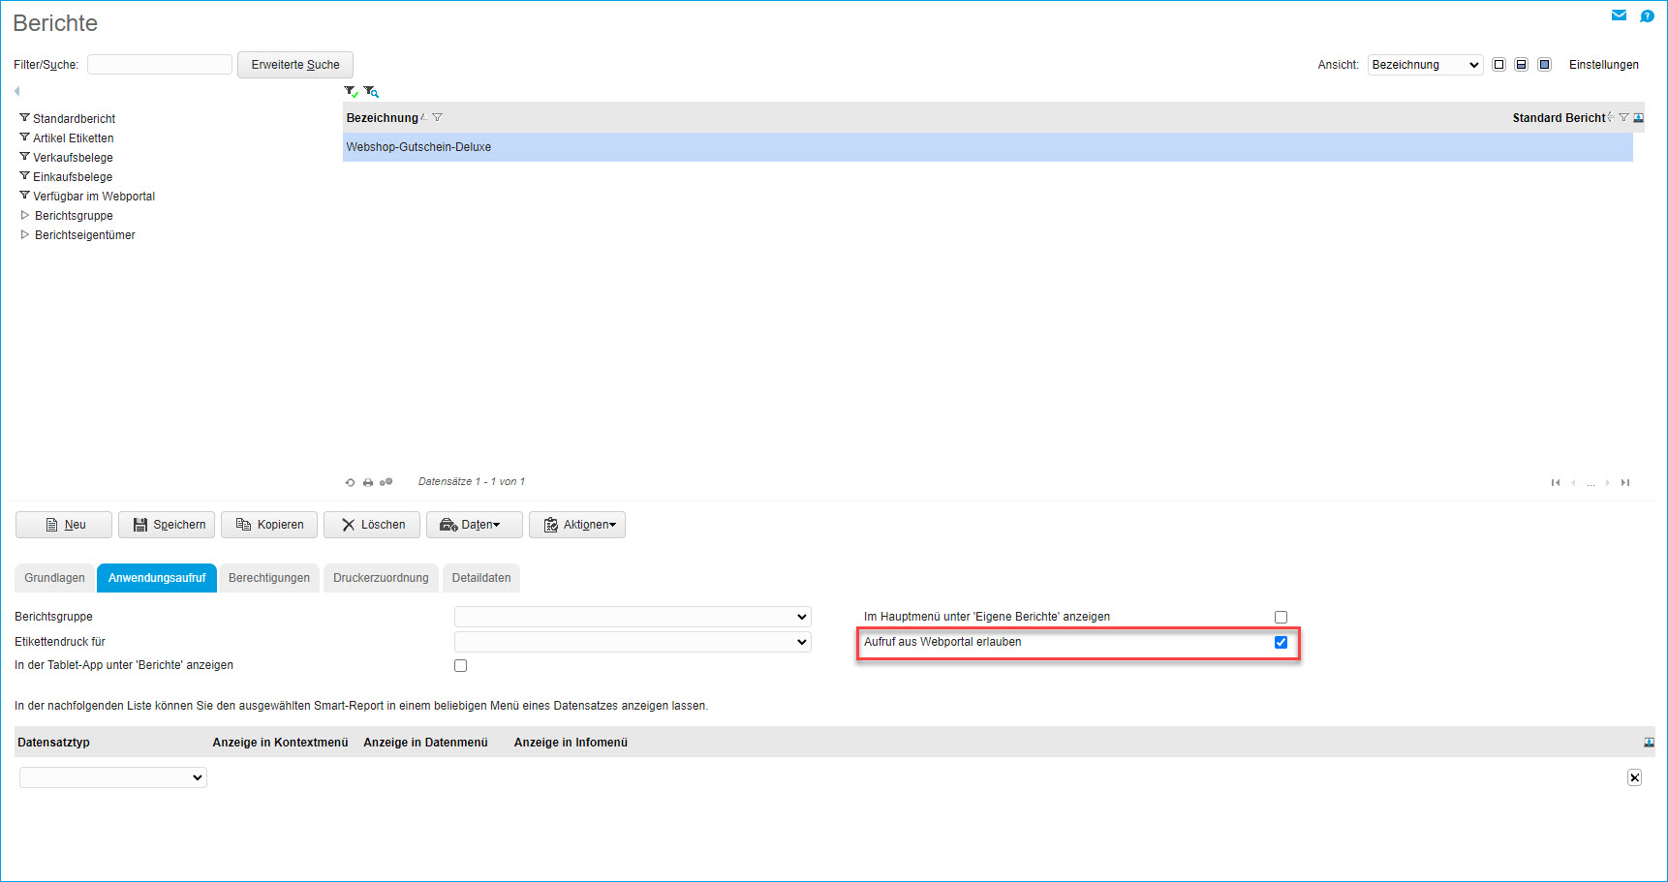Open the mail envelope icon
This screenshot has height=882, width=1668.
[1619, 15]
